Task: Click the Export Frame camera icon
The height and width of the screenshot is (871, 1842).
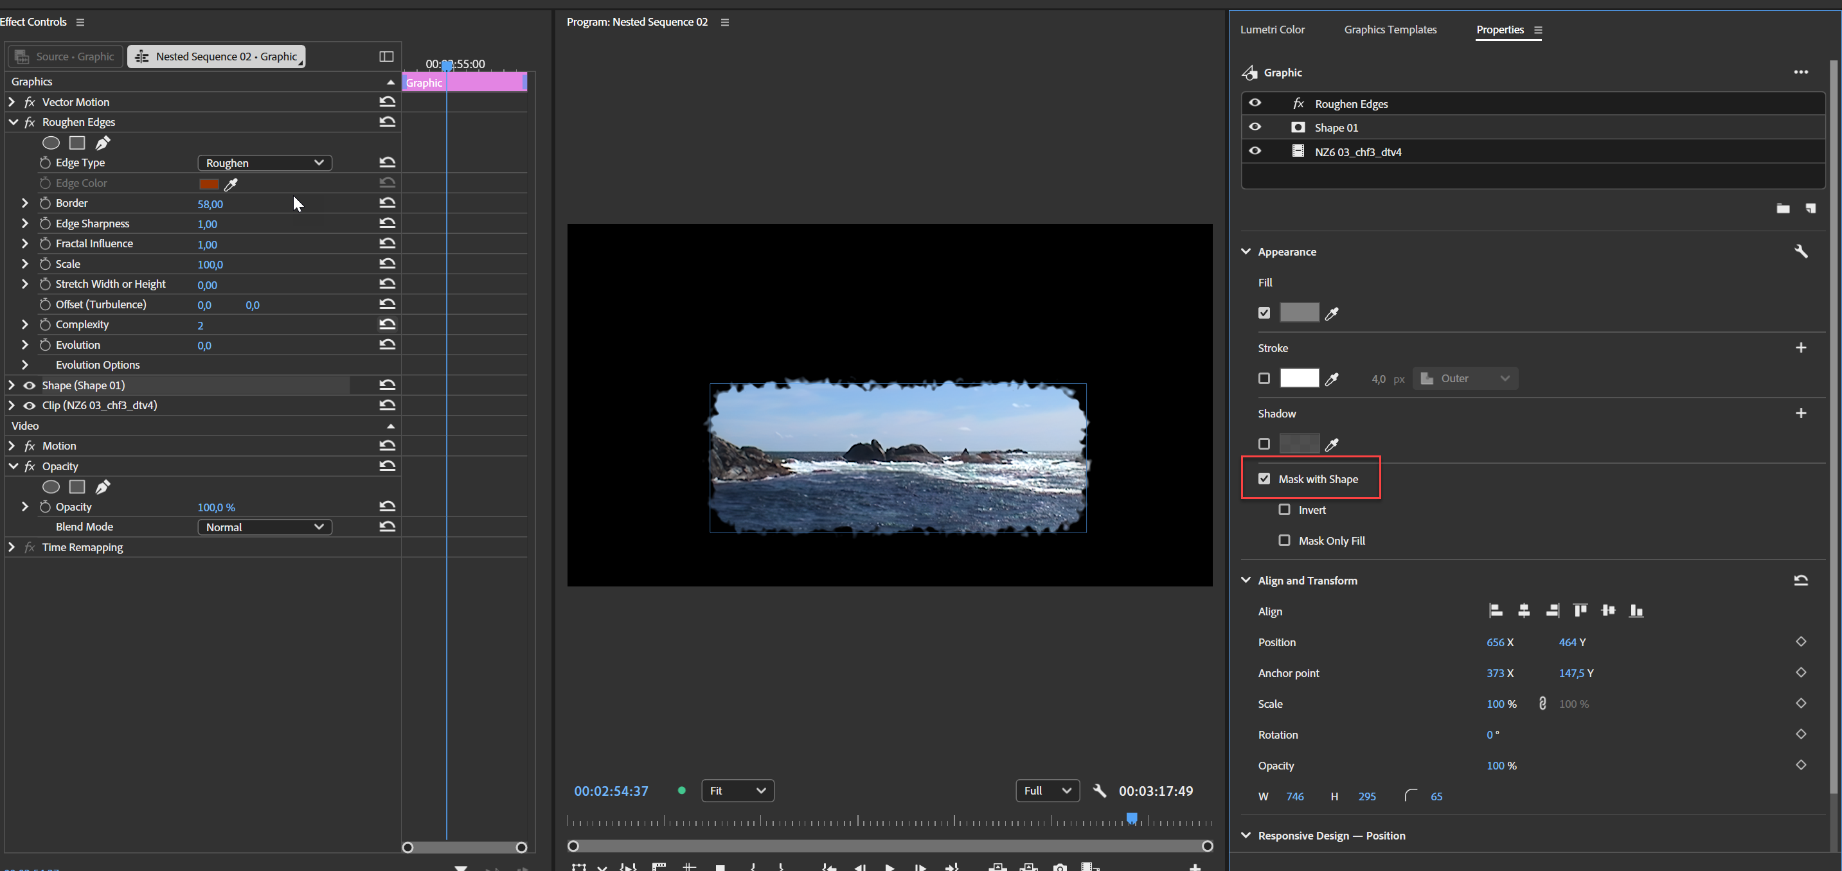Action: (1060, 867)
